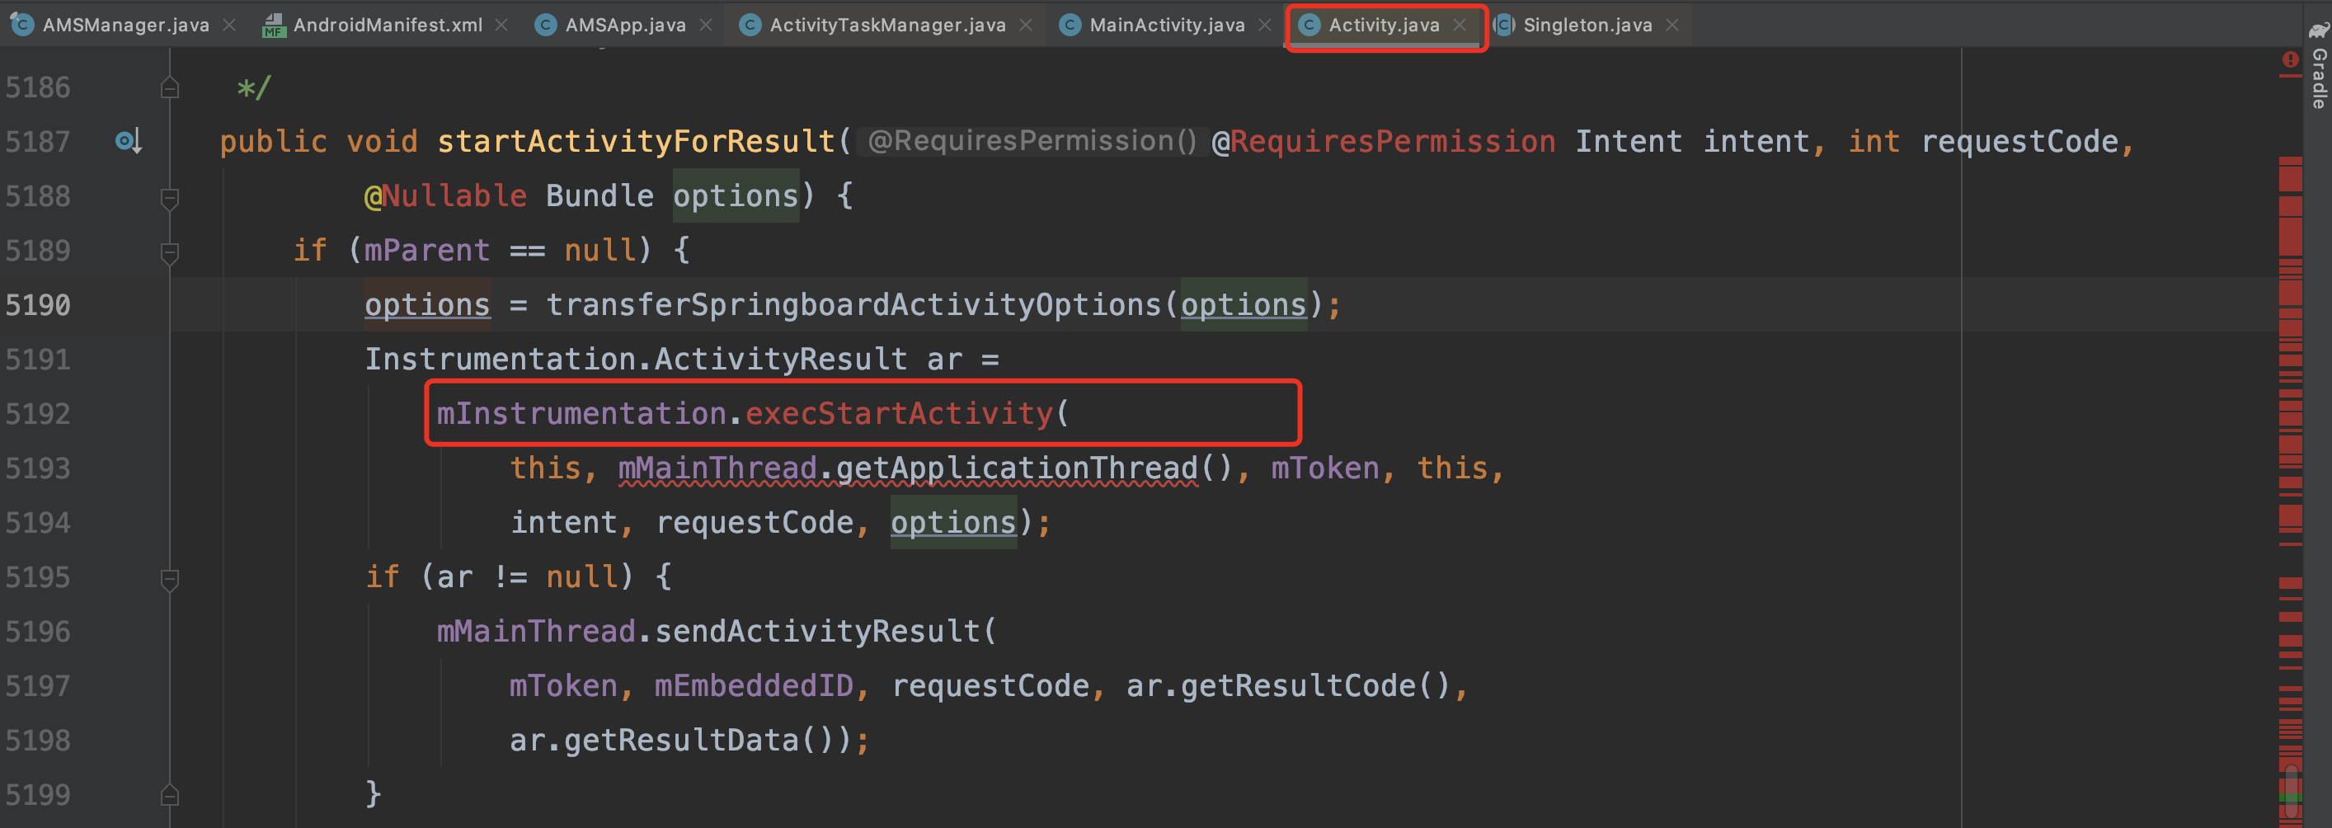Fold the 'if (ar != null)' block
Screen dimensions: 2332x828
(x=169, y=577)
